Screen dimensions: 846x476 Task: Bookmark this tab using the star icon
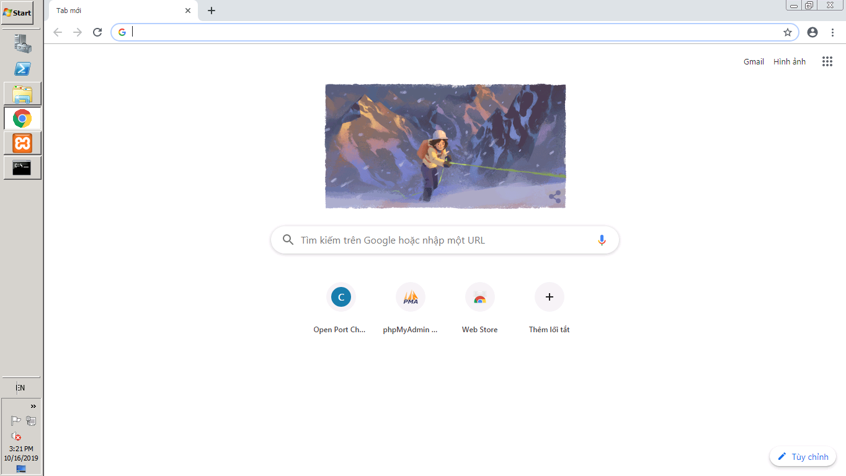[788, 32]
